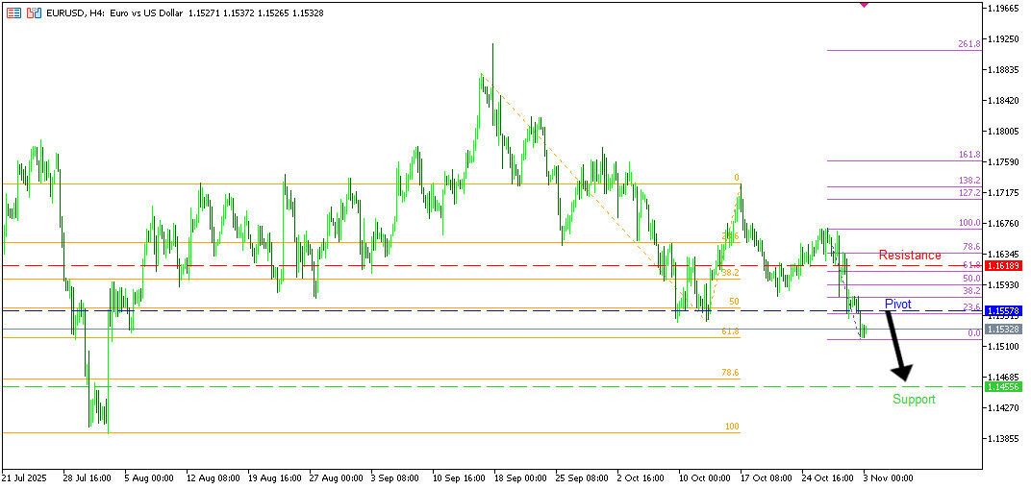The height and width of the screenshot is (489, 1031).
Task: Click the orange 78.6 retracement level label
Action: (x=730, y=373)
